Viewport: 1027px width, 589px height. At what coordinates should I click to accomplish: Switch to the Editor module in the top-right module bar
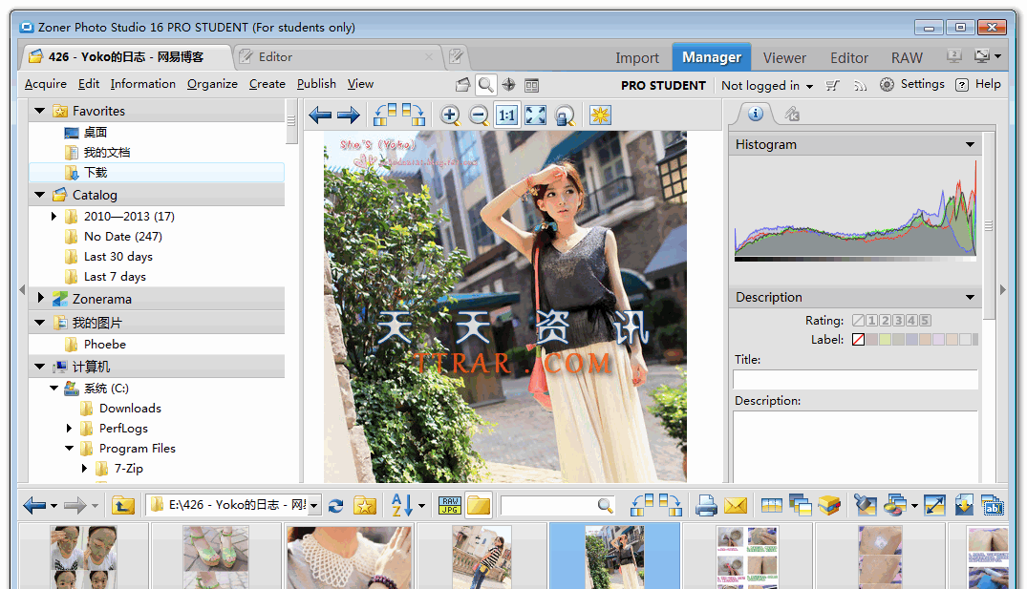(849, 58)
